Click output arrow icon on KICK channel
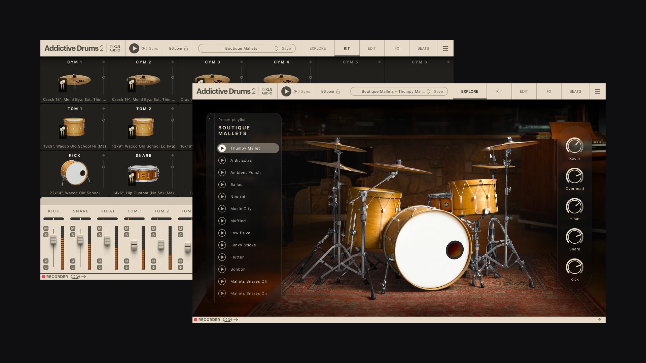The image size is (646, 363). pos(46,268)
